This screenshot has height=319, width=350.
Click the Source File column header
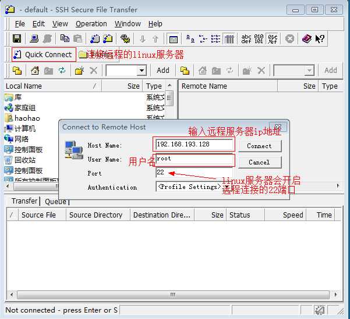click(42, 215)
